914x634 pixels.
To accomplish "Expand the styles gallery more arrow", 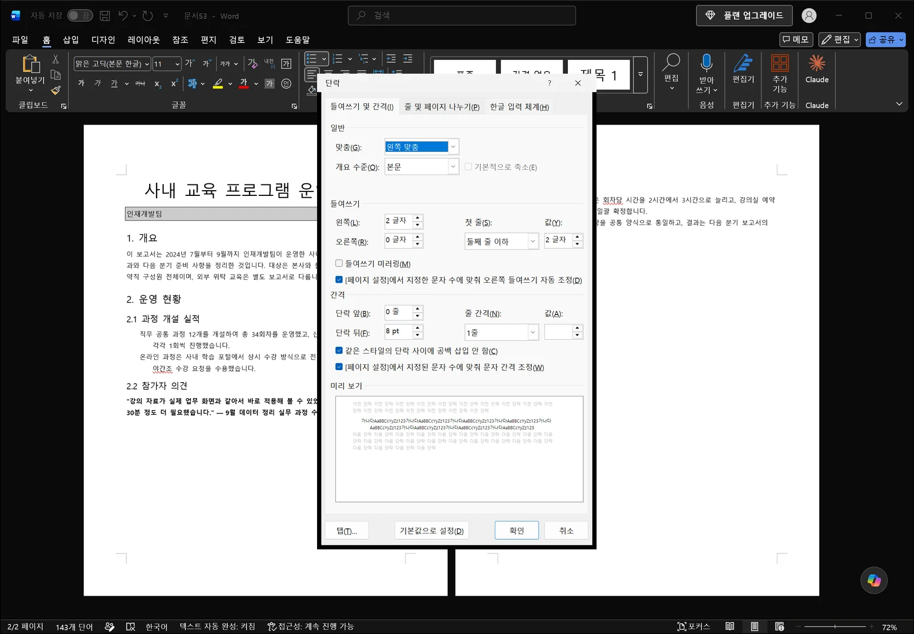I will tap(640, 74).
